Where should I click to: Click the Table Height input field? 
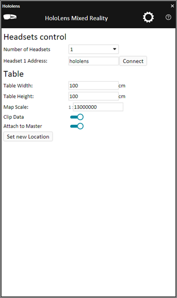[94, 96]
